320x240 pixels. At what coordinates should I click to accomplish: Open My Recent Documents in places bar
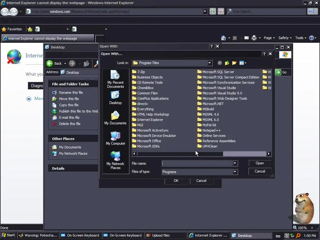[116, 79]
